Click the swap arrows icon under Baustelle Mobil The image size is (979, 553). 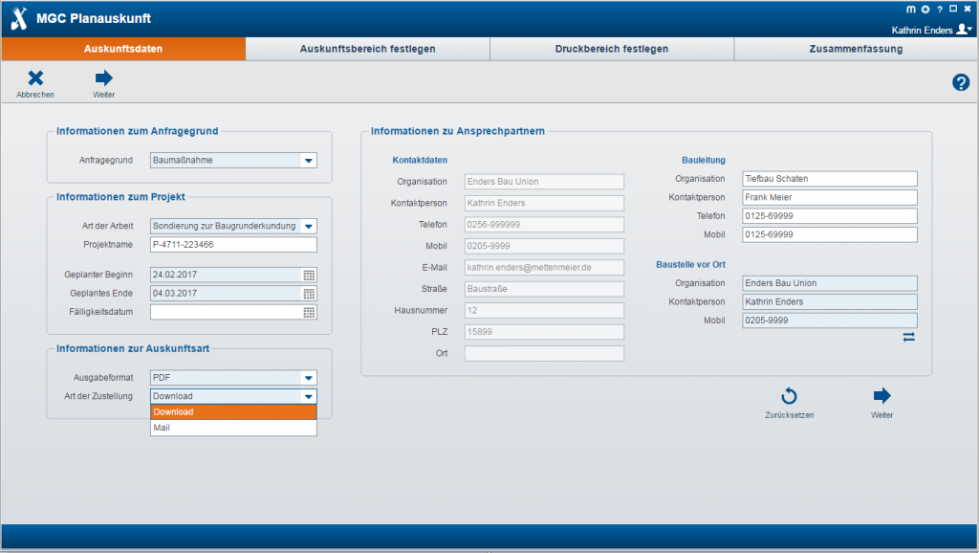pyautogui.click(x=908, y=337)
